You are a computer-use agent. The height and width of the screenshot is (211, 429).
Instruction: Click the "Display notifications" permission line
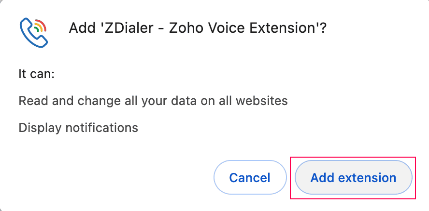[78, 128]
